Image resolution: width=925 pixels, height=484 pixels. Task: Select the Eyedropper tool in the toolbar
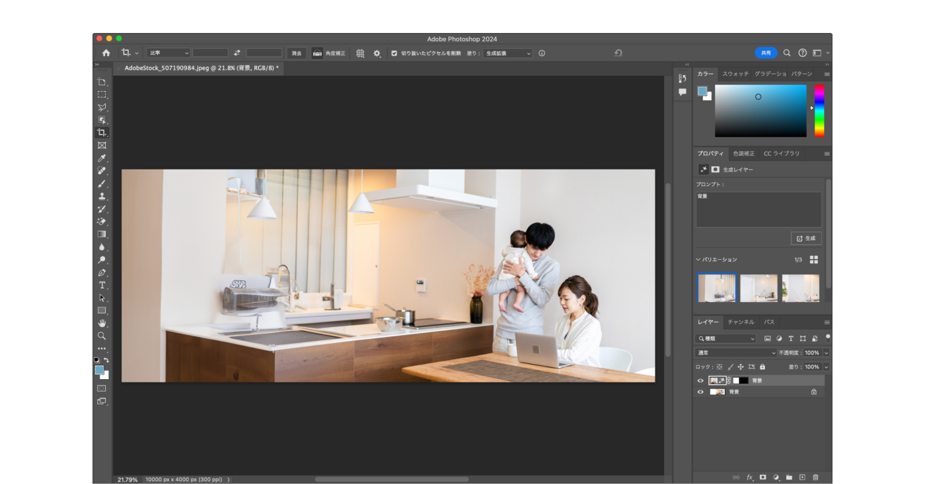102,158
